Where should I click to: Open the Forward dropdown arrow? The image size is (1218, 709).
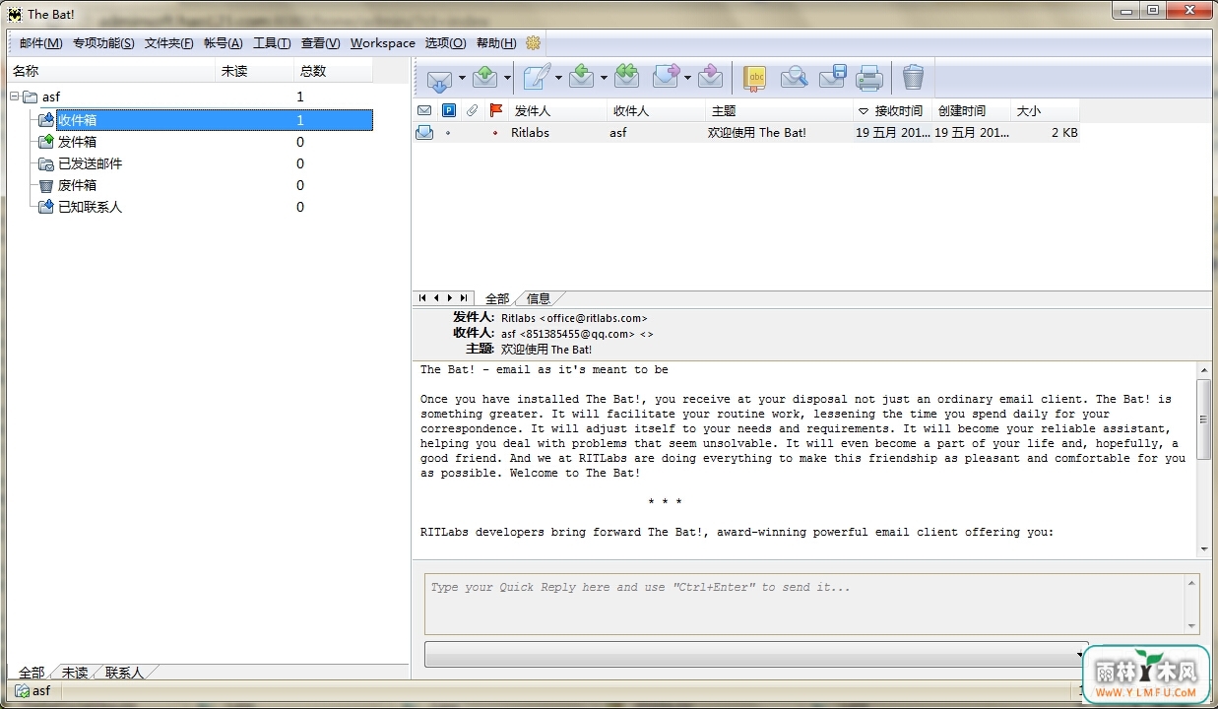tap(687, 78)
